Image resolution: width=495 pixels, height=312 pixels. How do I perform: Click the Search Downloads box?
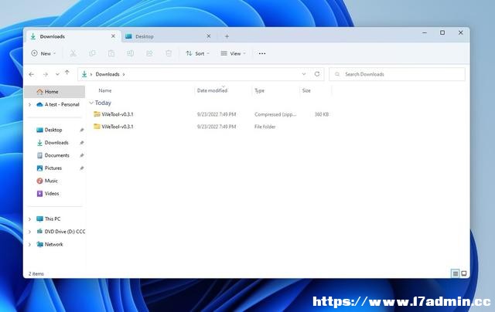pyautogui.click(x=397, y=74)
